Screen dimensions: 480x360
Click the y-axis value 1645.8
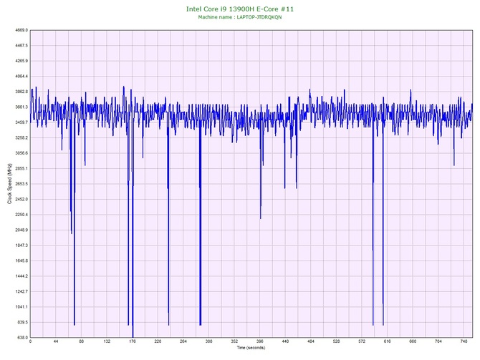click(x=21, y=261)
